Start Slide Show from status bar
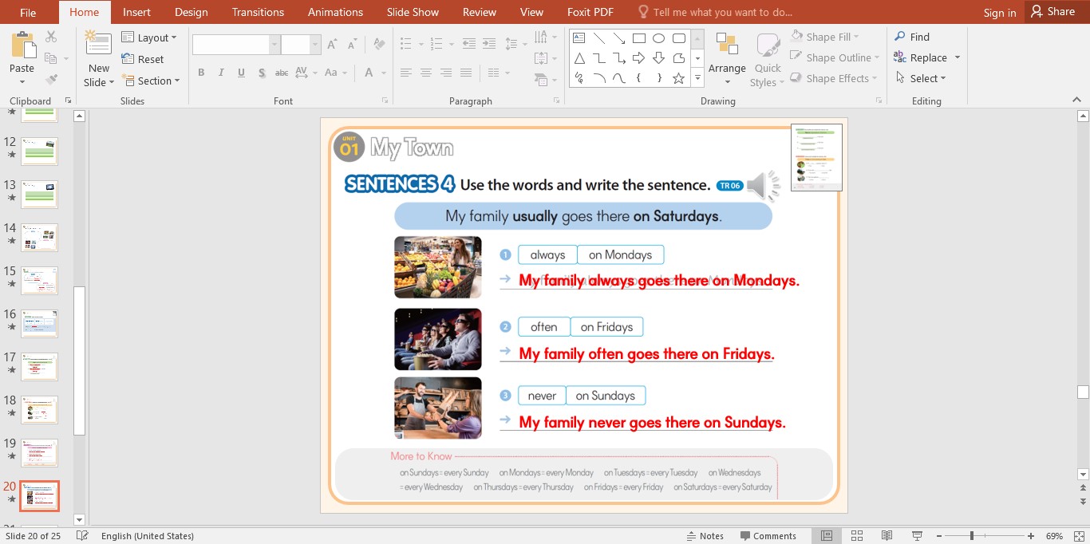The height and width of the screenshot is (544, 1090). click(918, 536)
